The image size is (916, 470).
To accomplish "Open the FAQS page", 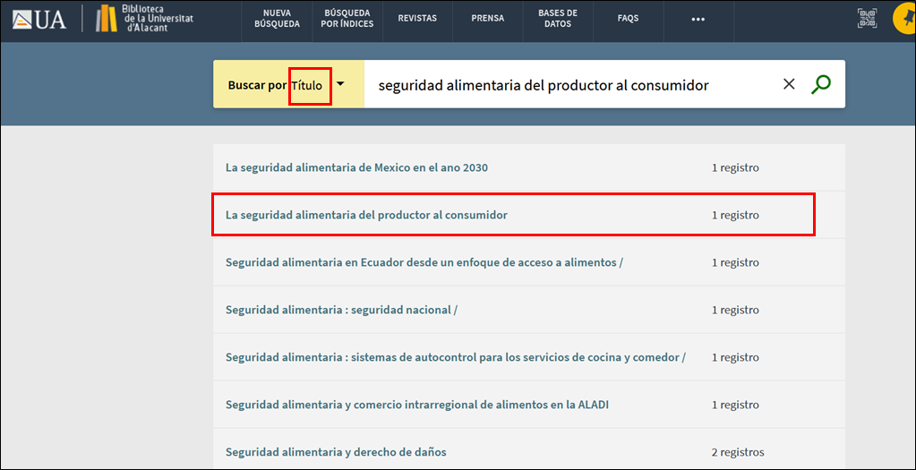I will point(628,19).
